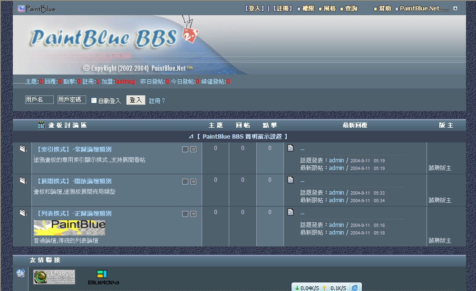This screenshot has width=476, height=291.
Task: Collapse the PaintBlue BBS 簡明演示設置 category
Action: click(x=191, y=136)
